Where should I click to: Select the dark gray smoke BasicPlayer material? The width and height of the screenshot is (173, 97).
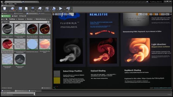[x=7, y=29]
